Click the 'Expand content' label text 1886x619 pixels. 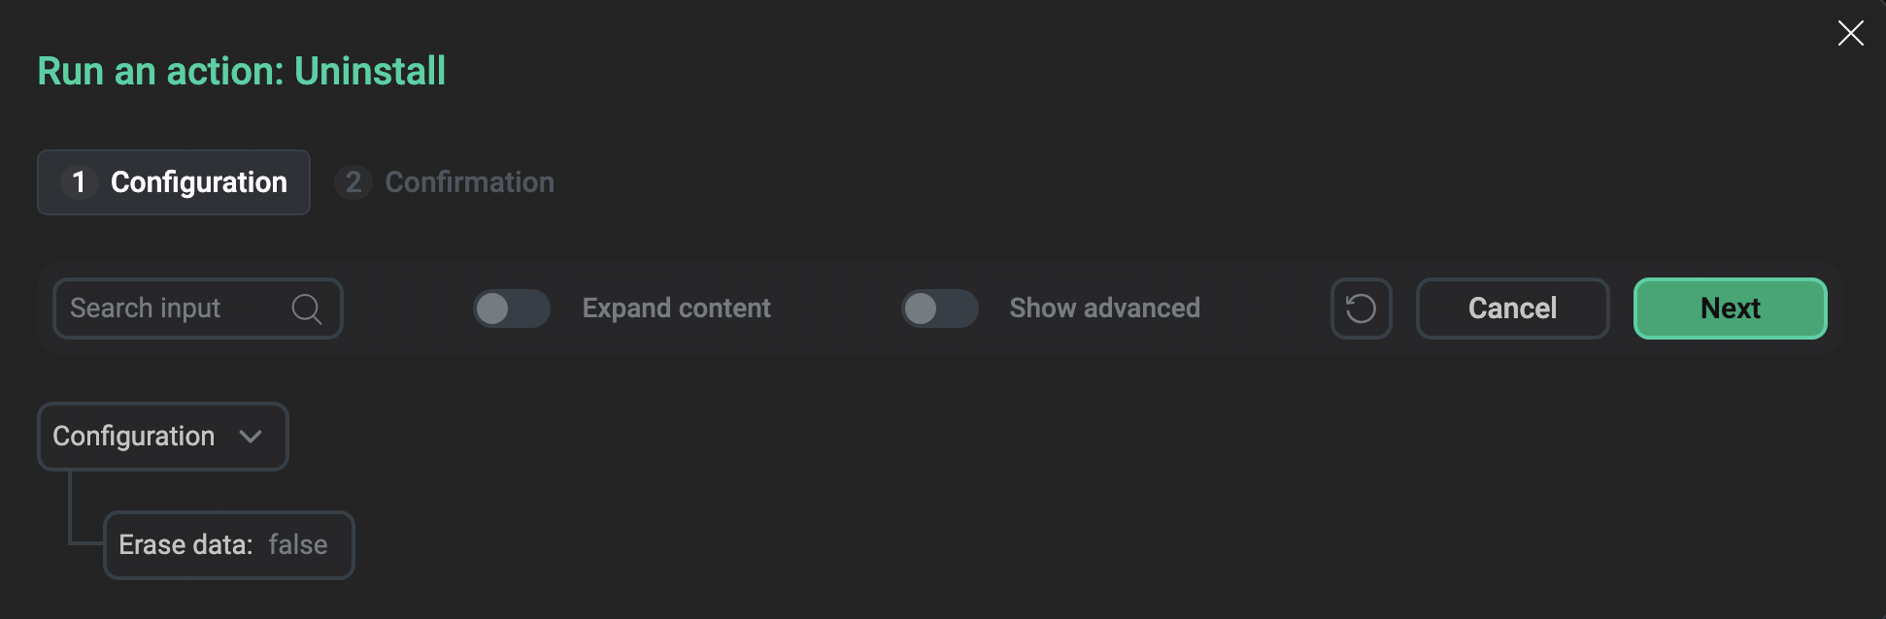point(676,309)
